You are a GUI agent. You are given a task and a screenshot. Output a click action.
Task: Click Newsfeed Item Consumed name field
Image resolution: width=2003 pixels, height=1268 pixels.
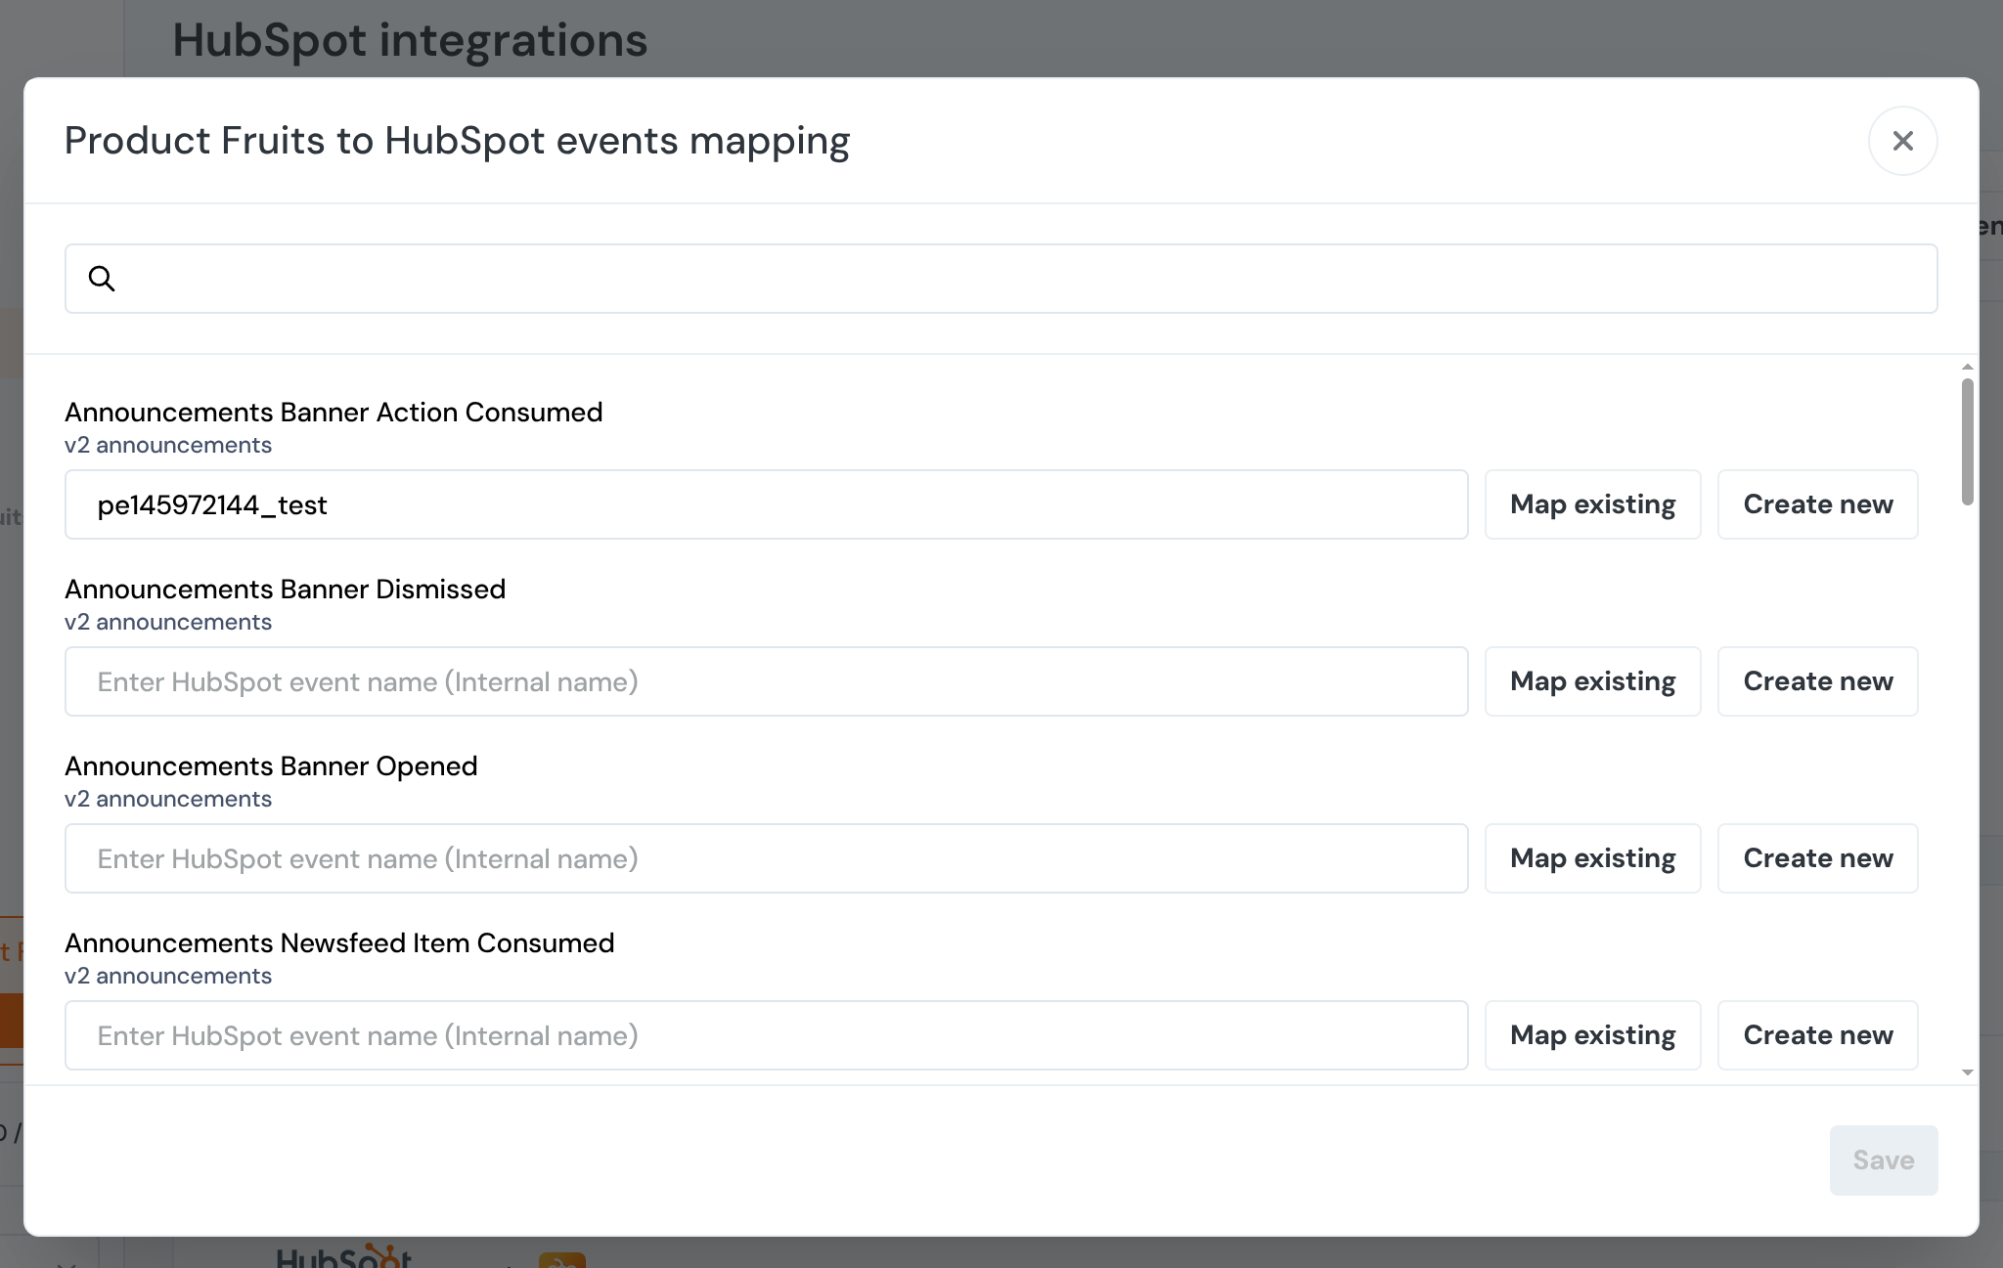tap(766, 1035)
